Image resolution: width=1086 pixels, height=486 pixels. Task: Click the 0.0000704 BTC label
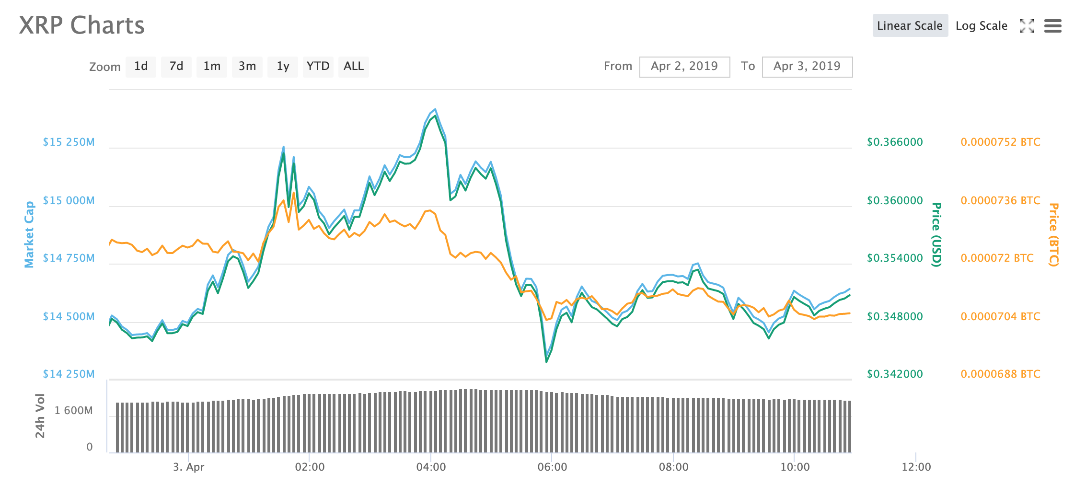pos(1000,316)
